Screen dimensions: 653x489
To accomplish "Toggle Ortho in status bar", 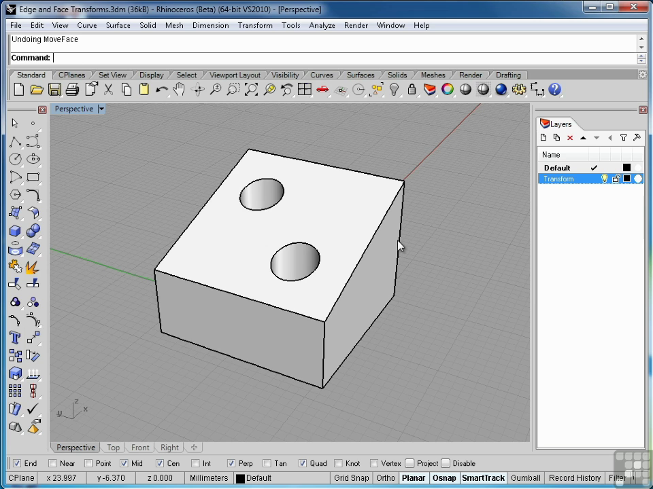I will [385, 478].
